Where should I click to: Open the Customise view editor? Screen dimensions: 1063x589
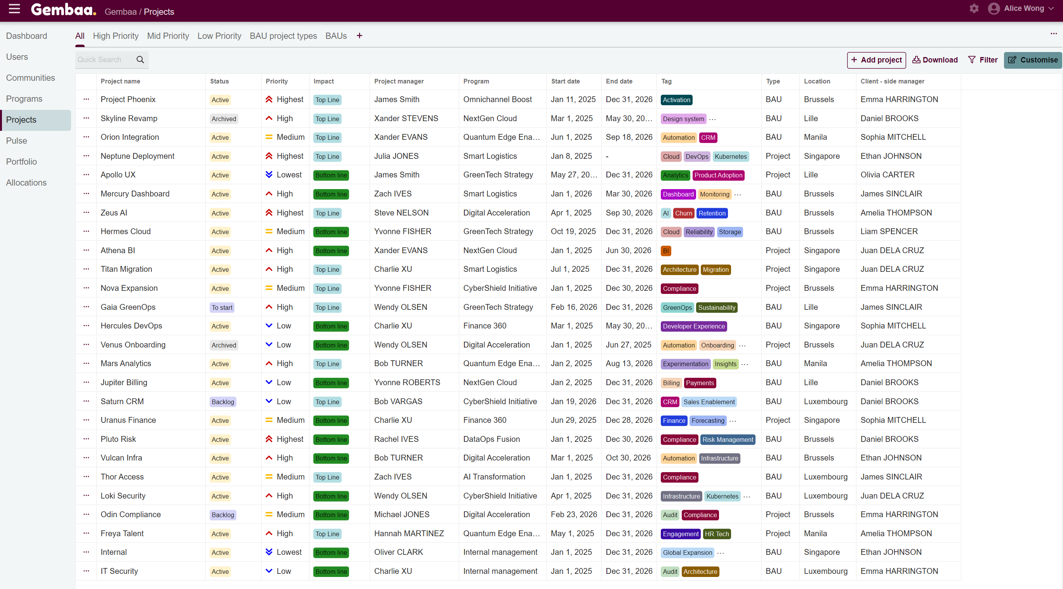1032,60
